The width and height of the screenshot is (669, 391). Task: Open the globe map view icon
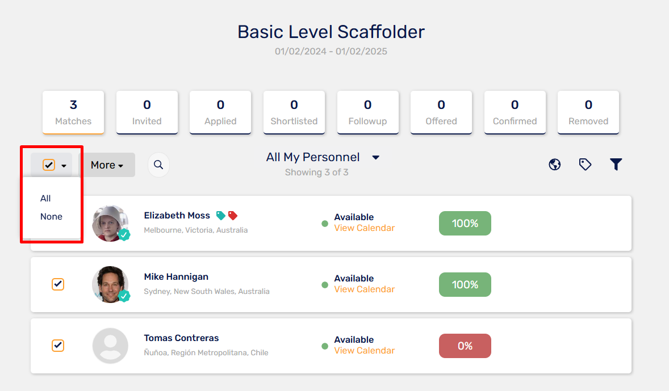pos(555,165)
